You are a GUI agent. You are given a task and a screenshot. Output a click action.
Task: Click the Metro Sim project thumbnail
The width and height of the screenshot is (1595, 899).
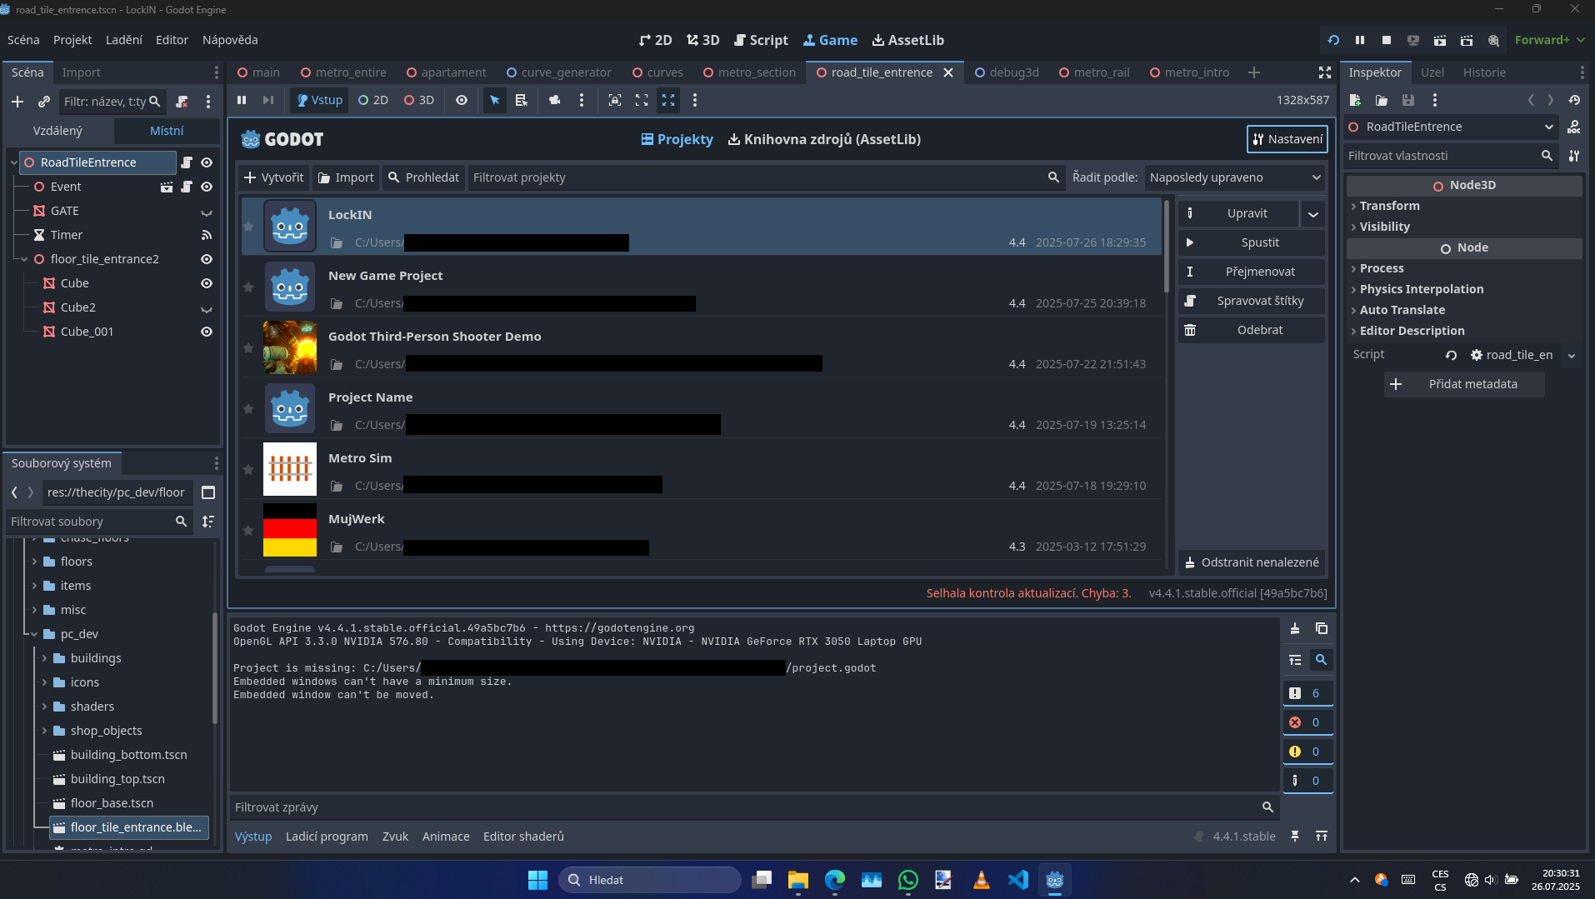[x=290, y=469]
